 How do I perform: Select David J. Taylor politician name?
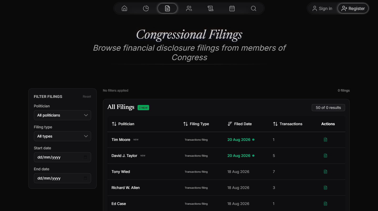click(124, 156)
